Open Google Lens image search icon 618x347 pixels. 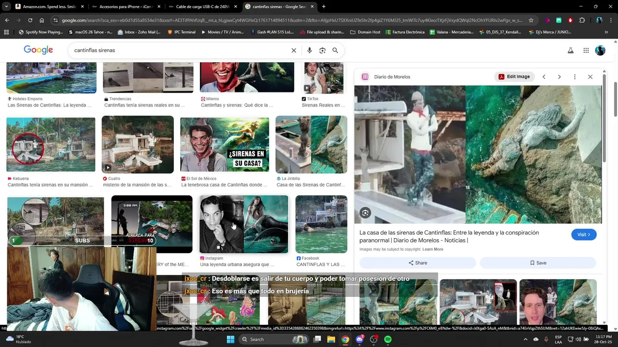click(x=323, y=50)
